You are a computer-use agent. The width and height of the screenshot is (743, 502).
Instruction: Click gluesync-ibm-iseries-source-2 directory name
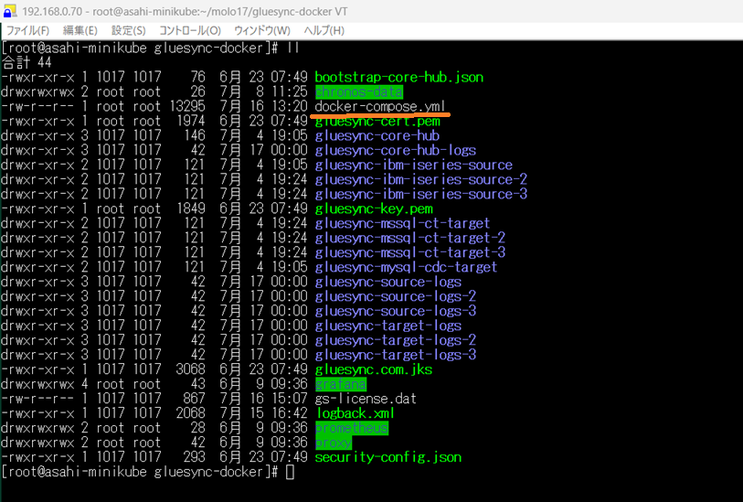[x=420, y=179]
